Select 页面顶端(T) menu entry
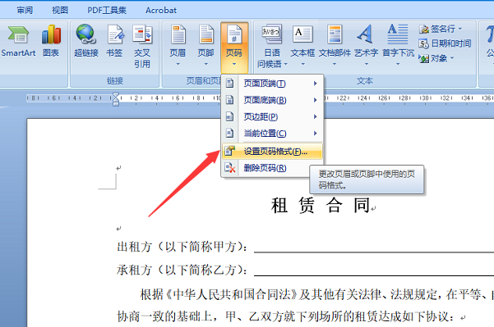The width and height of the screenshot is (494, 327). (x=272, y=84)
